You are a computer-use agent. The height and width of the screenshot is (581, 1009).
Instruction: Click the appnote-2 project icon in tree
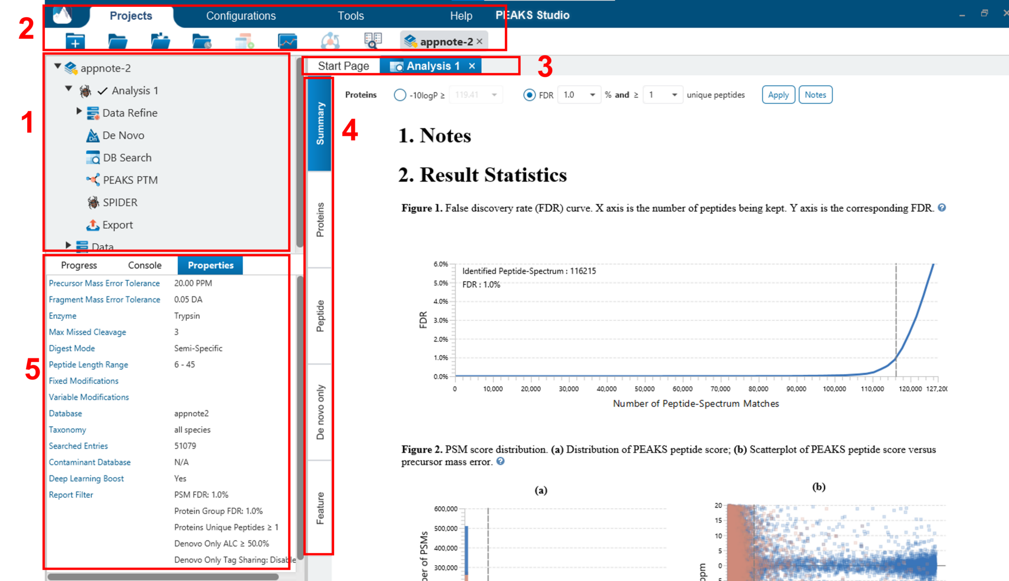tap(71, 68)
